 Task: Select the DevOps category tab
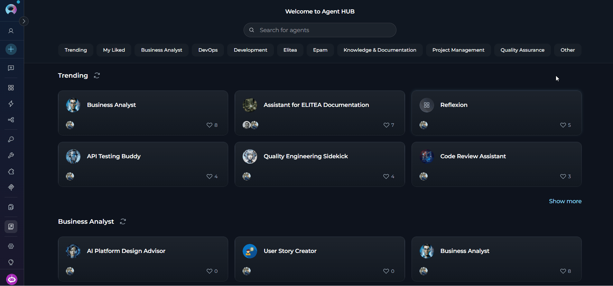(x=208, y=50)
